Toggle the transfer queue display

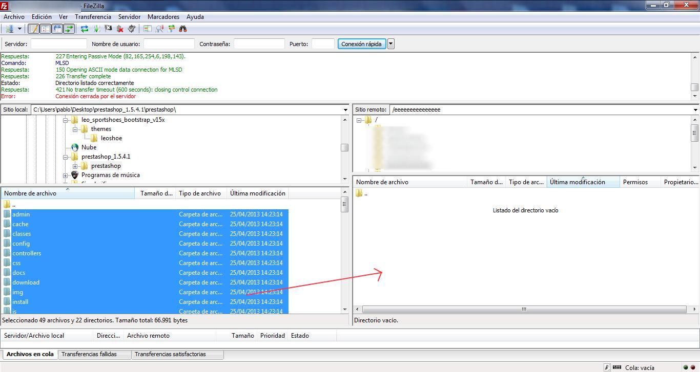pyautogui.click(x=69, y=29)
